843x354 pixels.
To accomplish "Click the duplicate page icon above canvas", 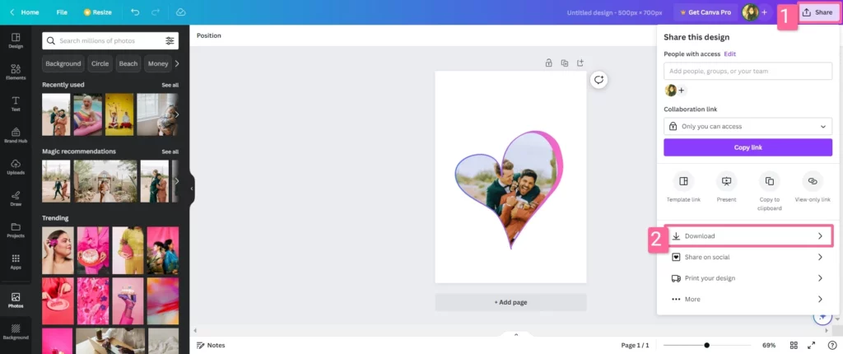I will click(565, 63).
